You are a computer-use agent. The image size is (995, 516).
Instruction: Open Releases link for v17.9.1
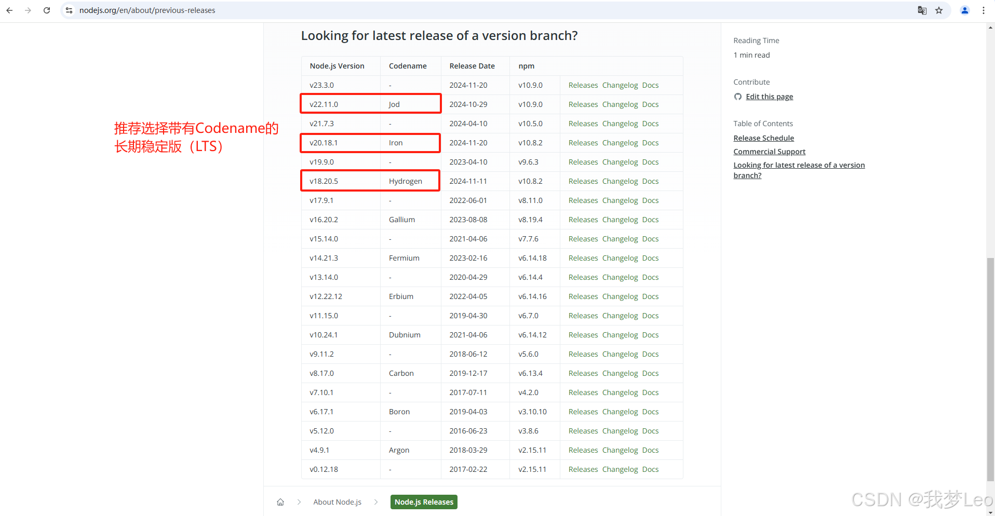583,200
